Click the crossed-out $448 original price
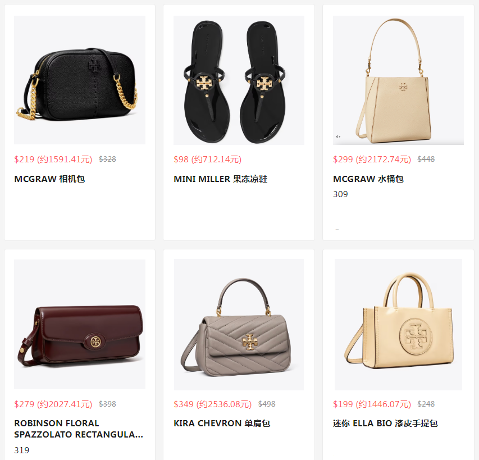Image resolution: width=479 pixels, height=460 pixels. tap(426, 159)
